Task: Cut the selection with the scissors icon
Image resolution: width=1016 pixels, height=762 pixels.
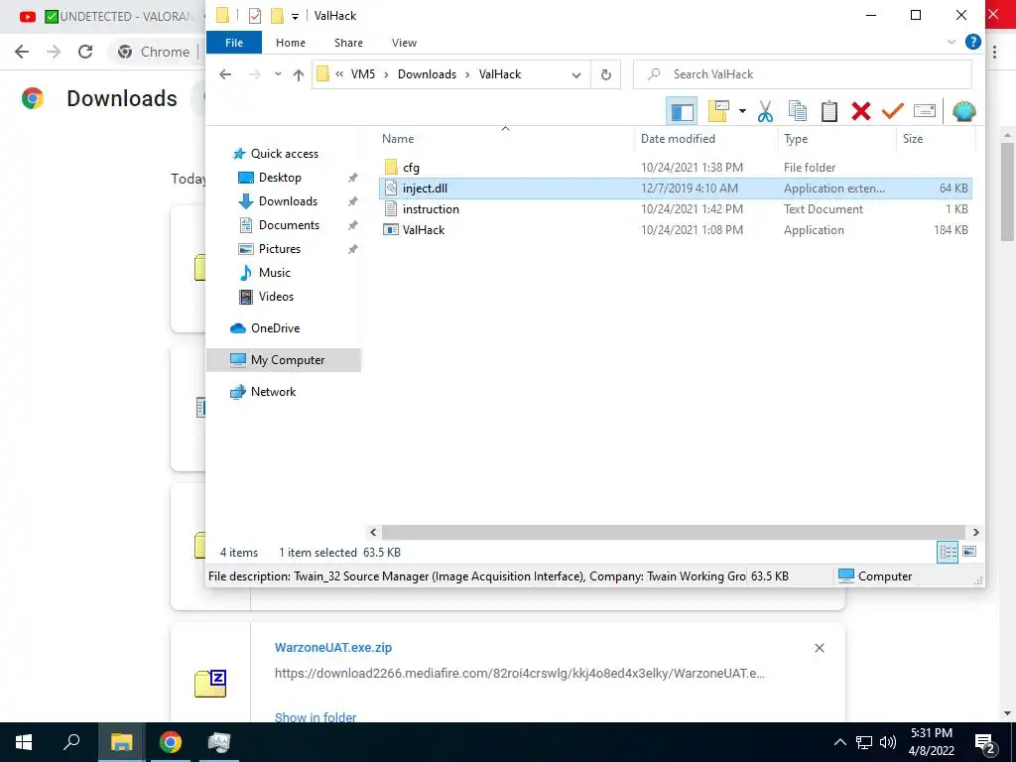Action: click(765, 111)
